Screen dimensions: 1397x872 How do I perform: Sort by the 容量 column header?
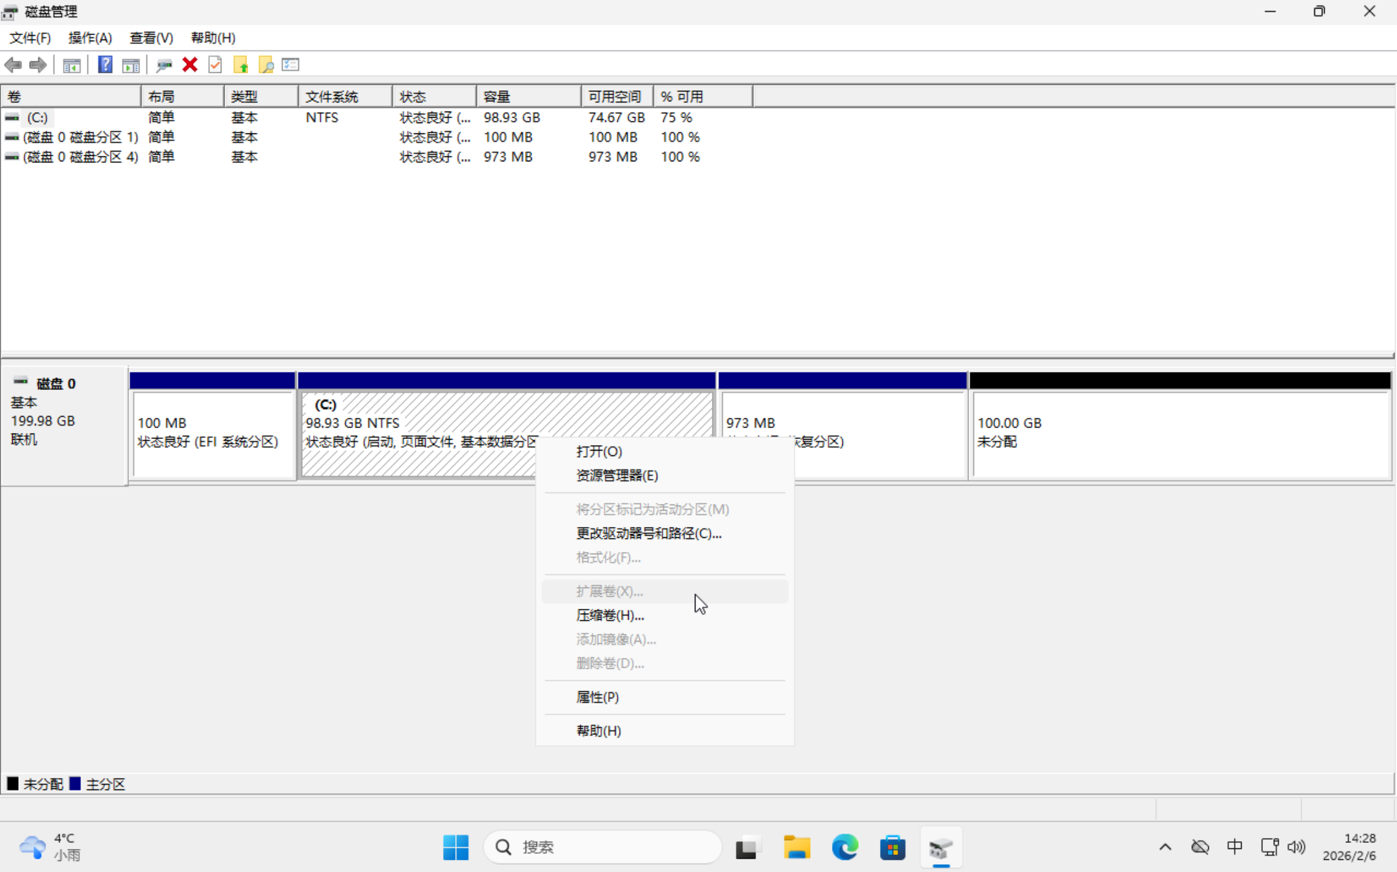pos(527,96)
